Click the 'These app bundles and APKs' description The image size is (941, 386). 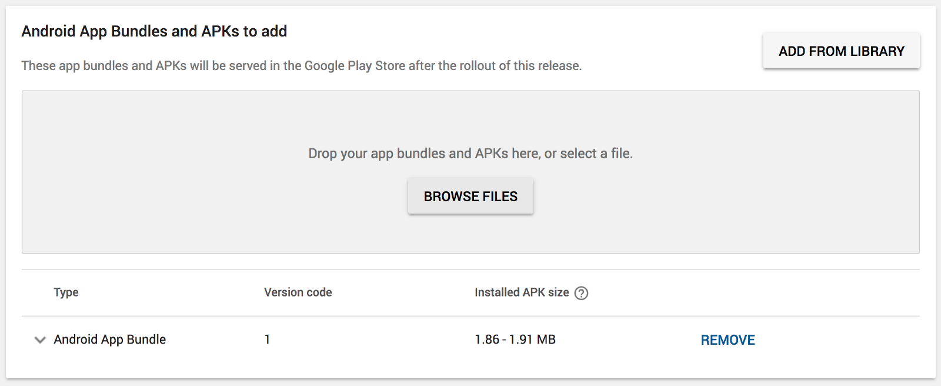click(302, 66)
